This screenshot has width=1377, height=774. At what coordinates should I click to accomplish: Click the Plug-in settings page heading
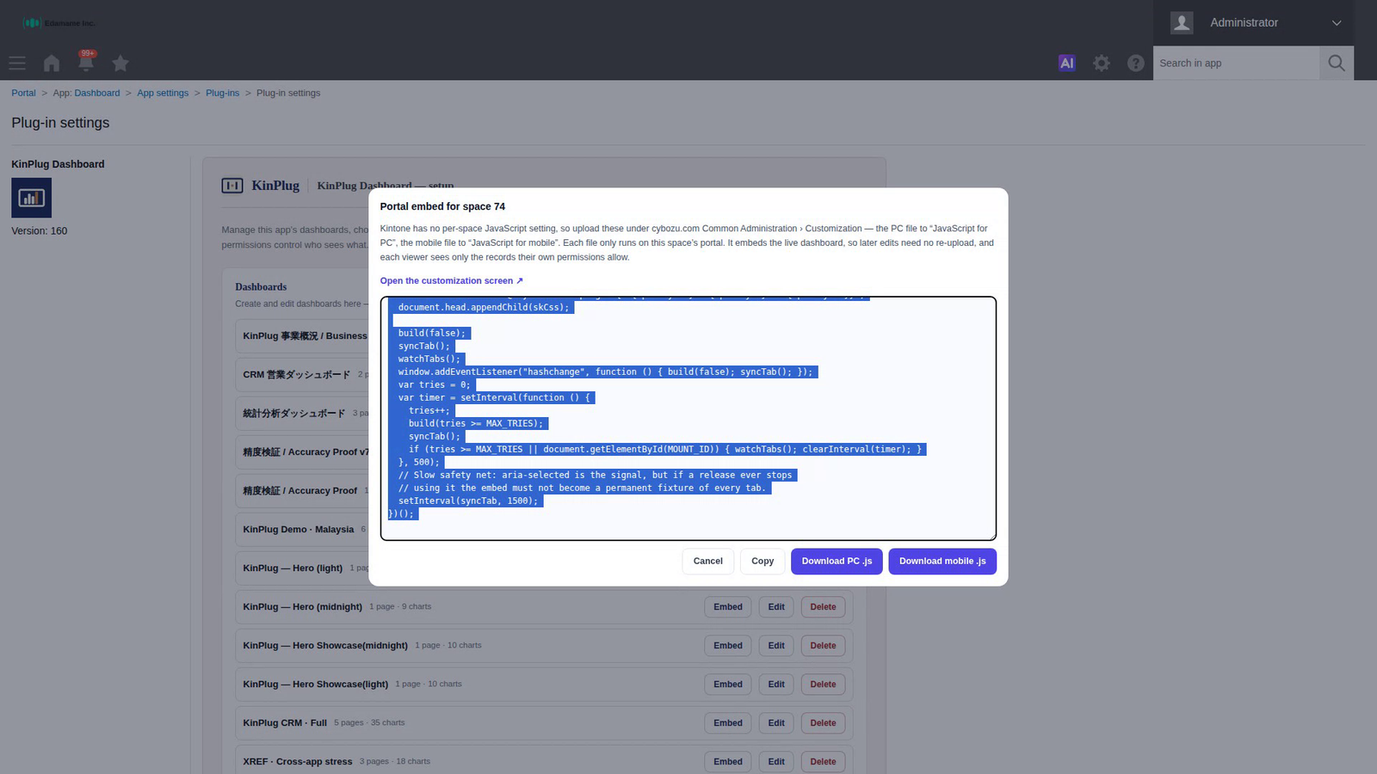(x=60, y=123)
